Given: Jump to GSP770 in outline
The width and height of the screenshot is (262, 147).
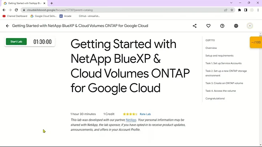Looking at the screenshot, I should pos(210,40).
